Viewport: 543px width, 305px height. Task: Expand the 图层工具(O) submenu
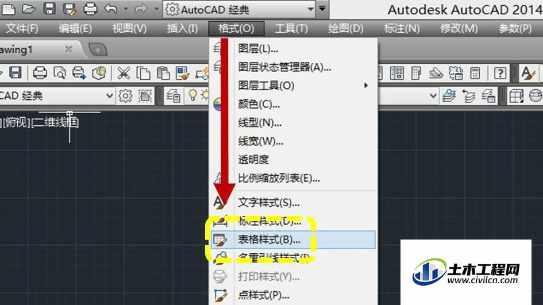point(293,86)
